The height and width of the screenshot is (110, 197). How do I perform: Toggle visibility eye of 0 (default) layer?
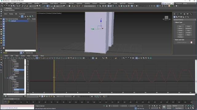click(8, 21)
